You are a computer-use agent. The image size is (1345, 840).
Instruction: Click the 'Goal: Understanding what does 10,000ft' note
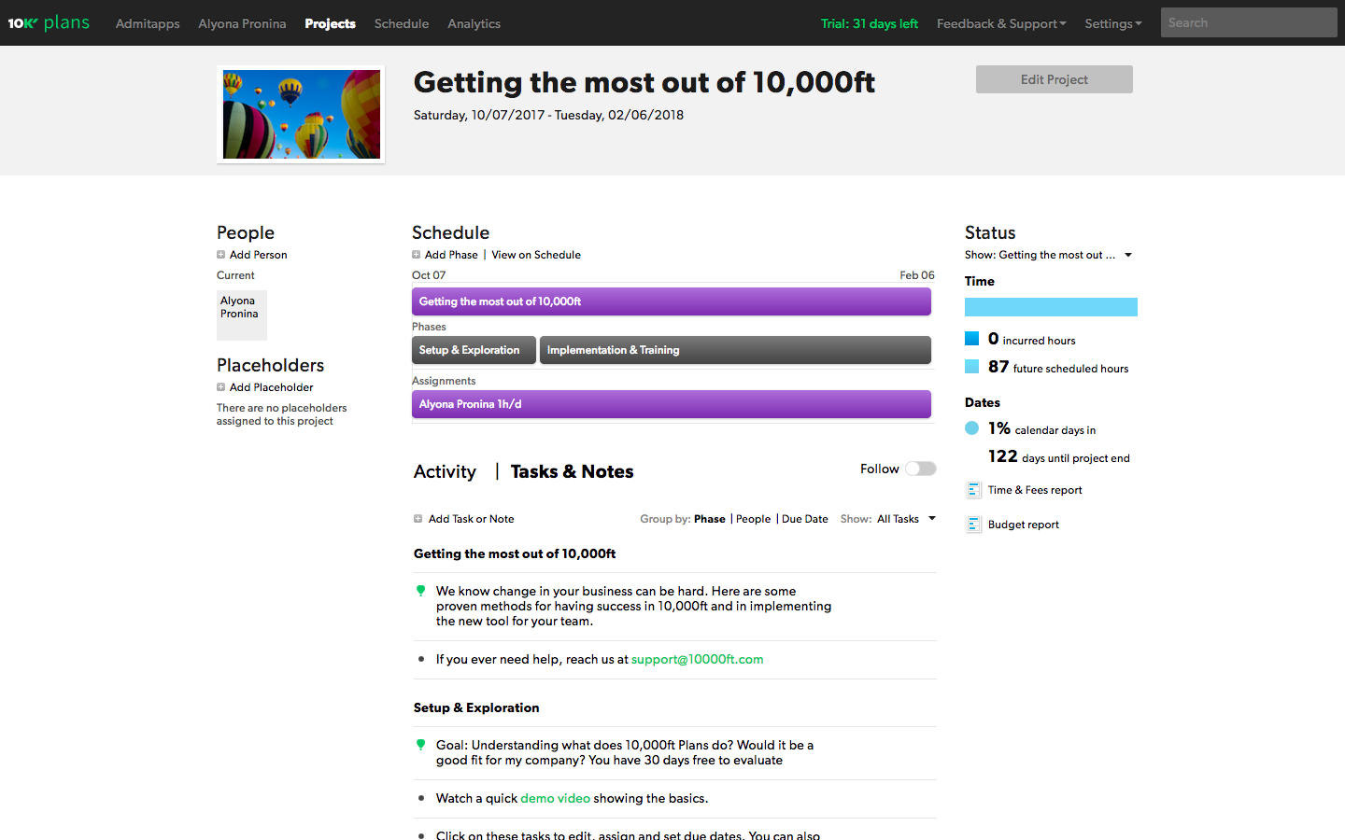click(625, 752)
